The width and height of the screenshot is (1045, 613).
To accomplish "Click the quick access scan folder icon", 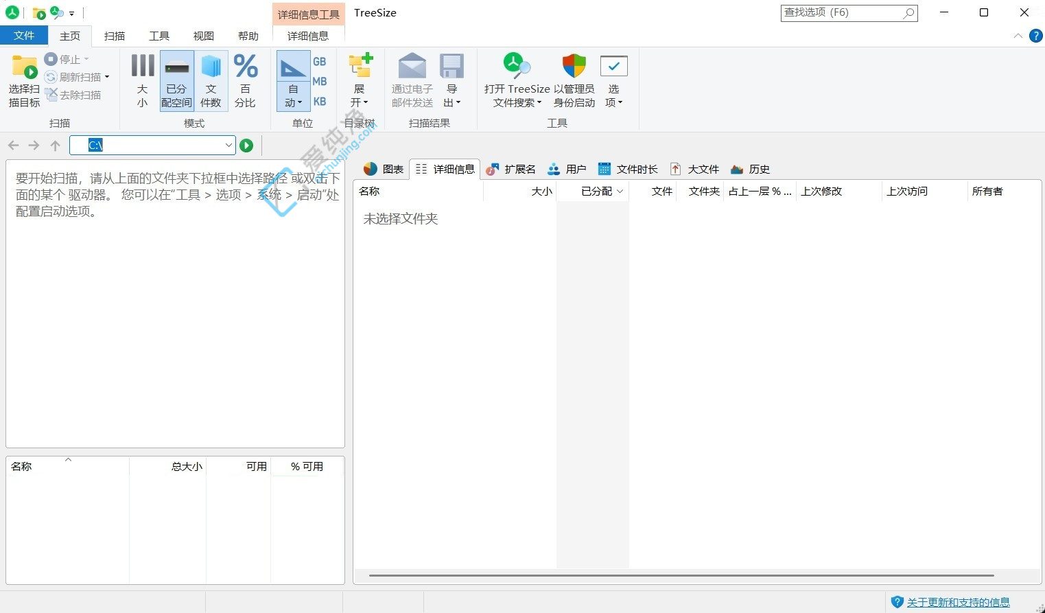I will 39,13.
